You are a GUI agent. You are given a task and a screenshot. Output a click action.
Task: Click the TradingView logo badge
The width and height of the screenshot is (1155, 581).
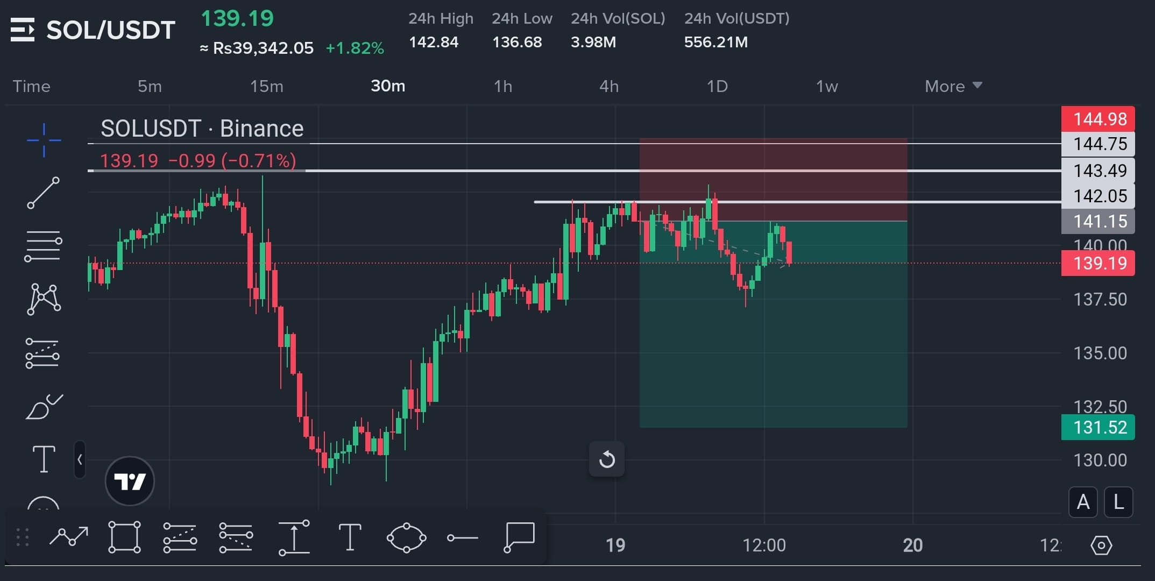[130, 481]
